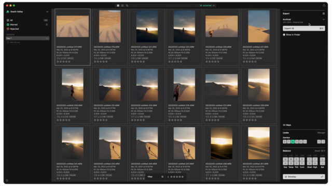Show All photos in sidebar
Viewport: 332px width, 186px height.
pyautogui.click(x=27, y=20)
